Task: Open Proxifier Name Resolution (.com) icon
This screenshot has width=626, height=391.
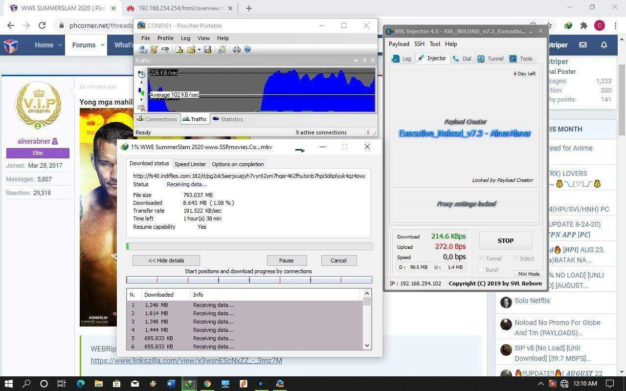Action: point(165,49)
